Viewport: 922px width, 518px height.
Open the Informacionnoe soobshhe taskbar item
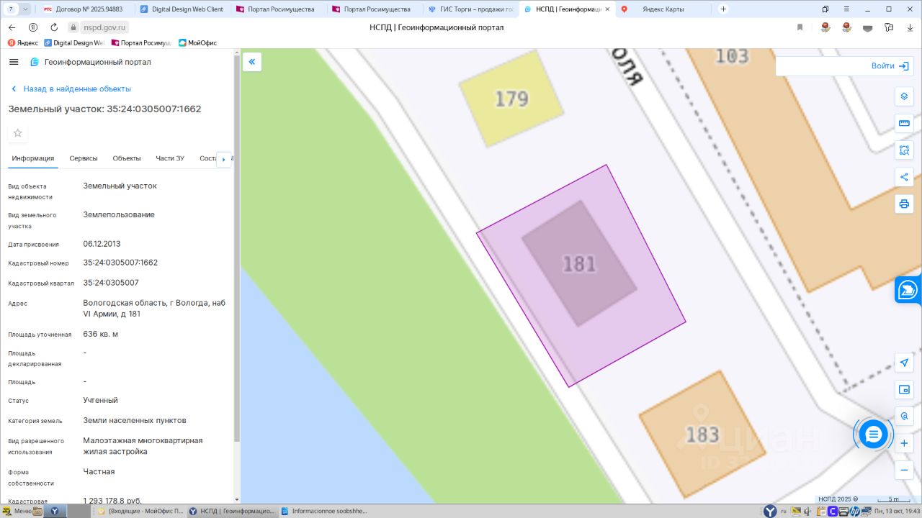[x=324, y=512]
